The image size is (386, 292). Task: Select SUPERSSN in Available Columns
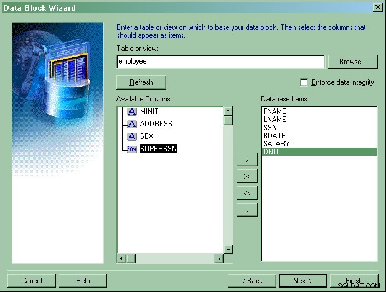[159, 149]
